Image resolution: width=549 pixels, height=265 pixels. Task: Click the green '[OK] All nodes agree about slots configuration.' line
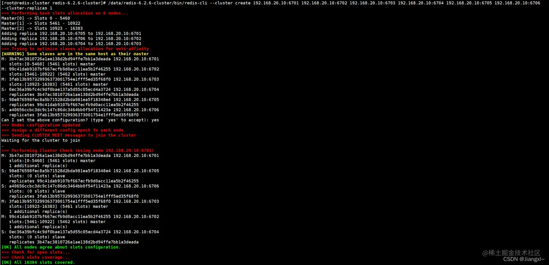(61, 247)
